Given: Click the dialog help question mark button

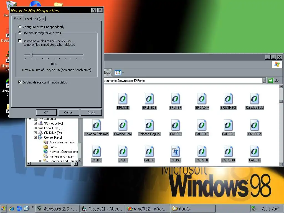Looking at the screenshot, I should click(x=94, y=10).
